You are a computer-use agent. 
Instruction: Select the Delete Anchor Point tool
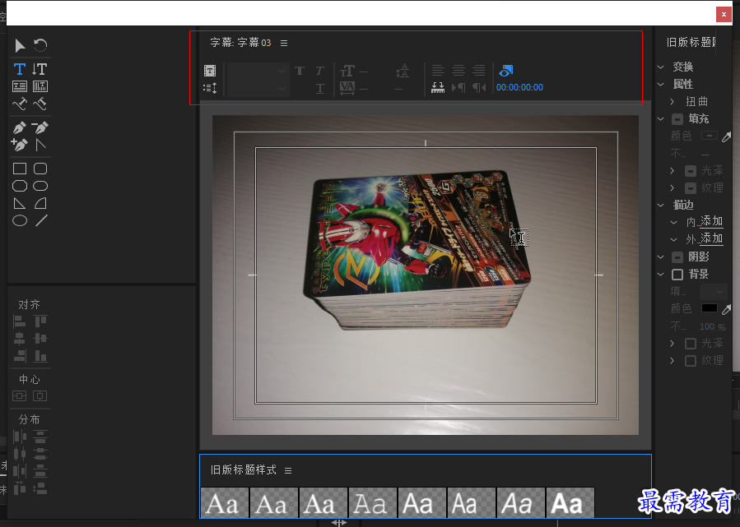tap(40, 127)
